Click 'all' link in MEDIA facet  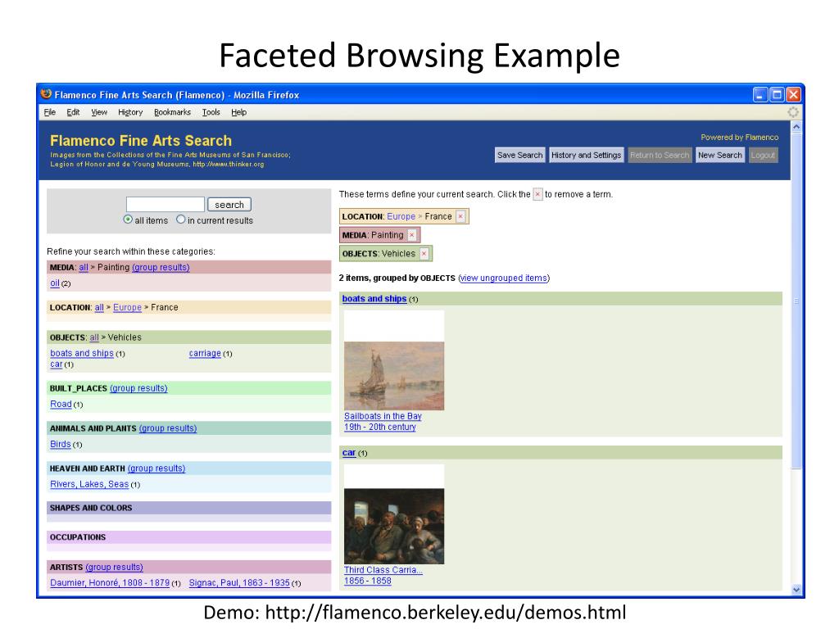coord(84,268)
